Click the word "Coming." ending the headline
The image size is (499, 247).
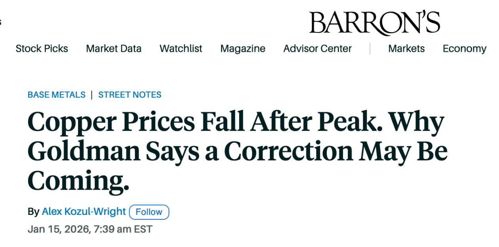click(78, 180)
